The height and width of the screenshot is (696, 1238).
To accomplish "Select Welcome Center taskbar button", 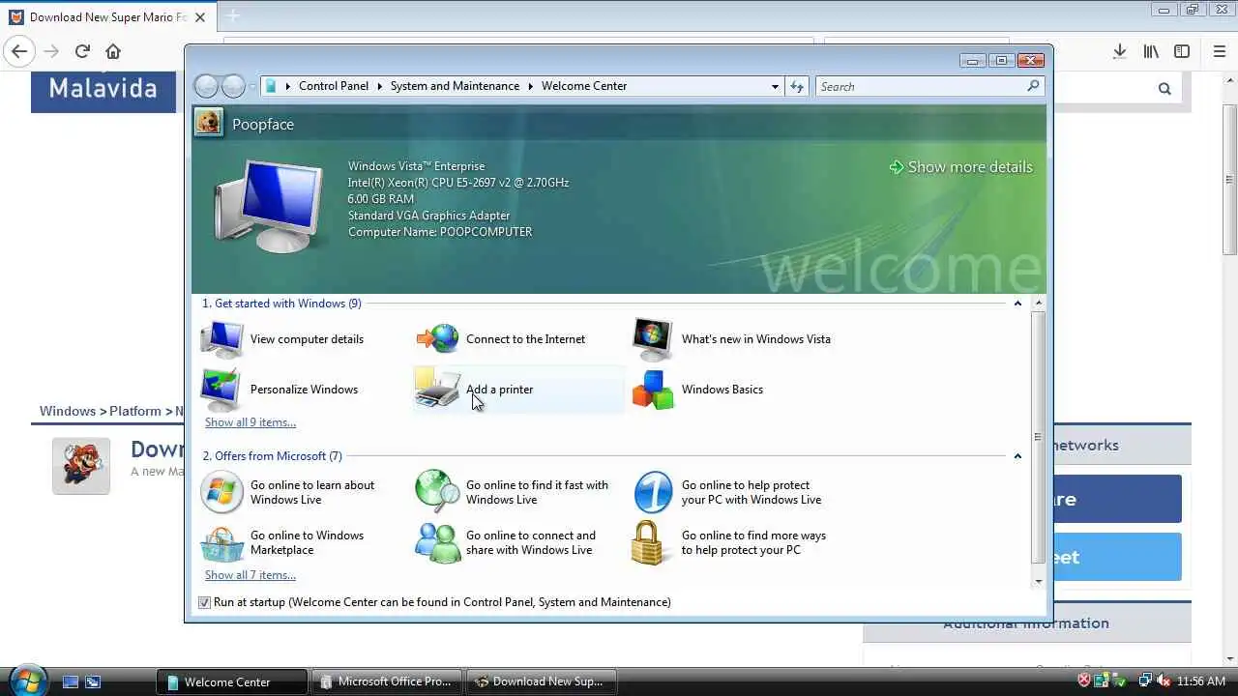I will (232, 681).
